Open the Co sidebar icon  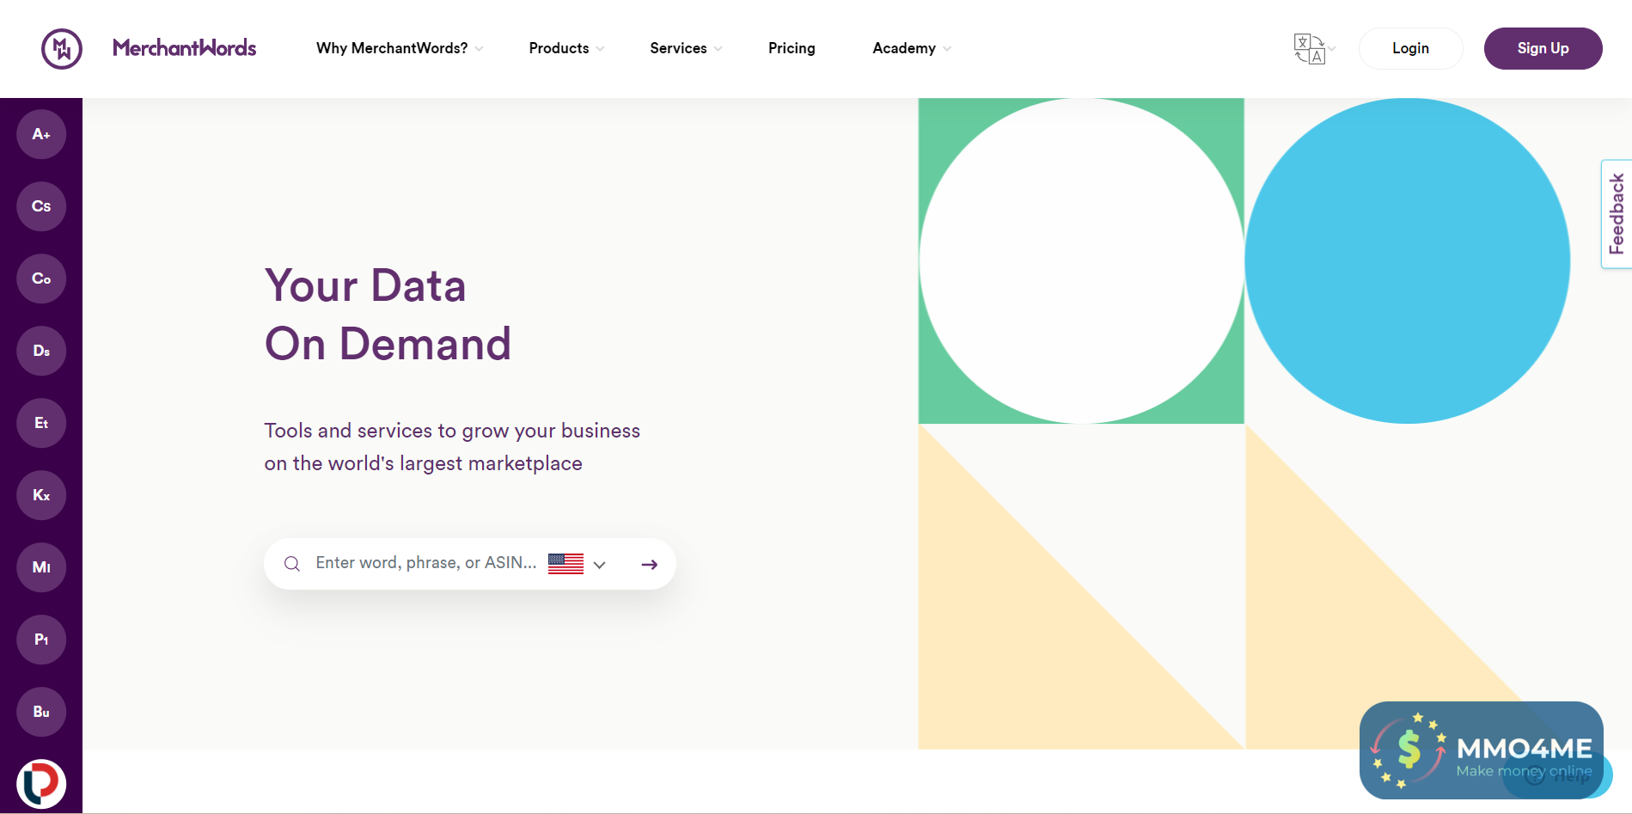click(41, 278)
